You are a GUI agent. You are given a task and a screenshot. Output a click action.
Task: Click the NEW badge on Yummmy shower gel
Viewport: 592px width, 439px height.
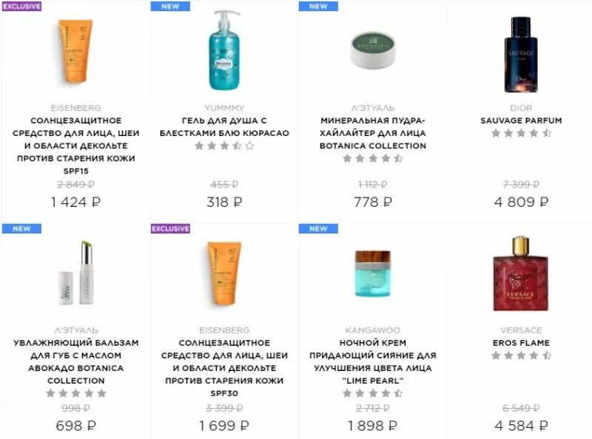170,7
